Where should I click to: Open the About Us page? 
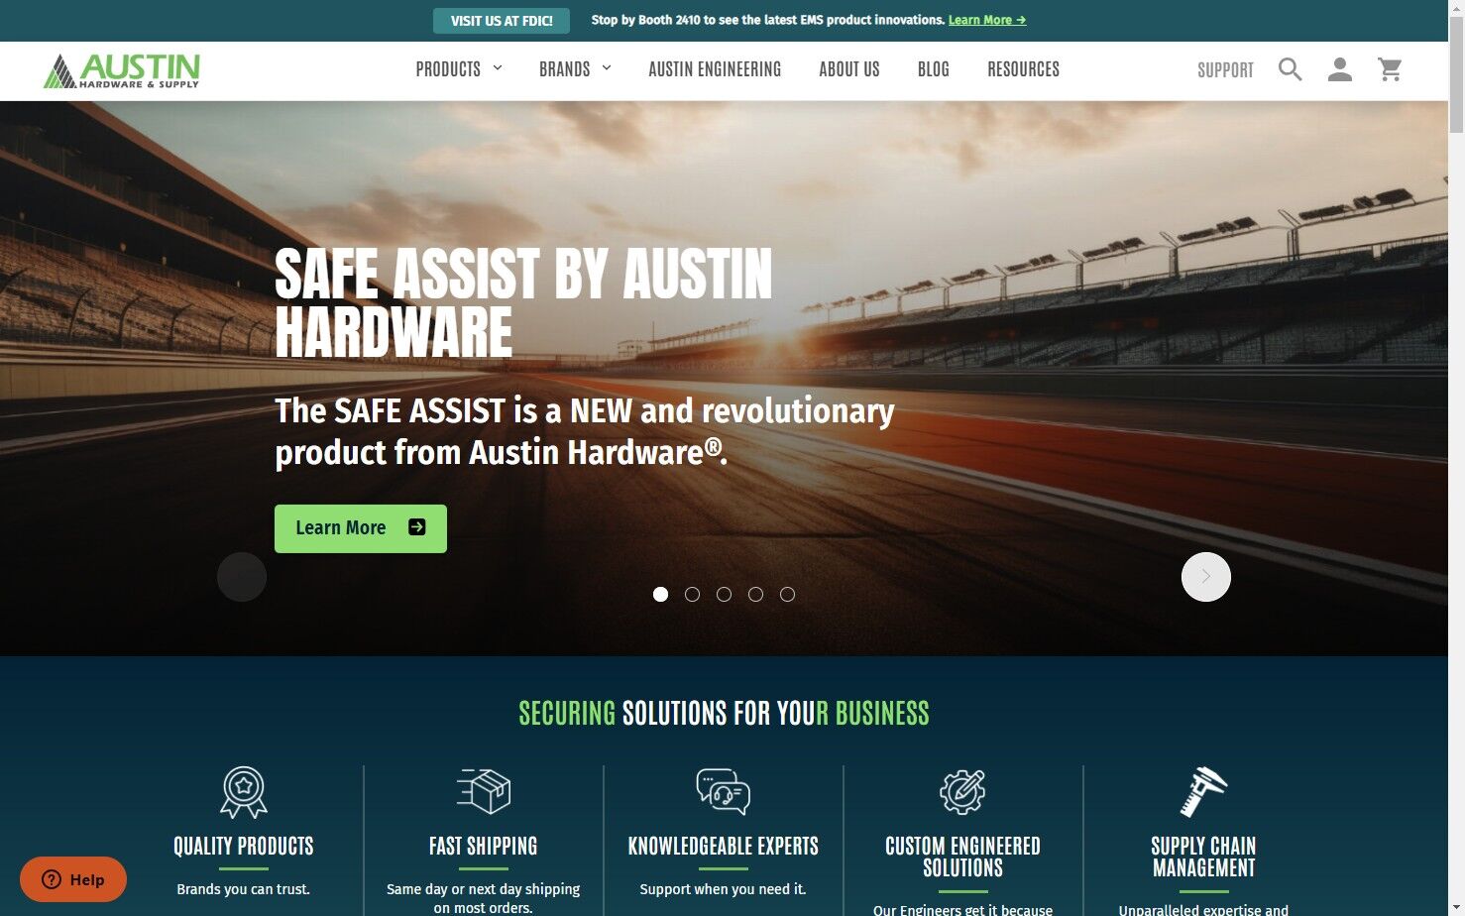point(849,69)
